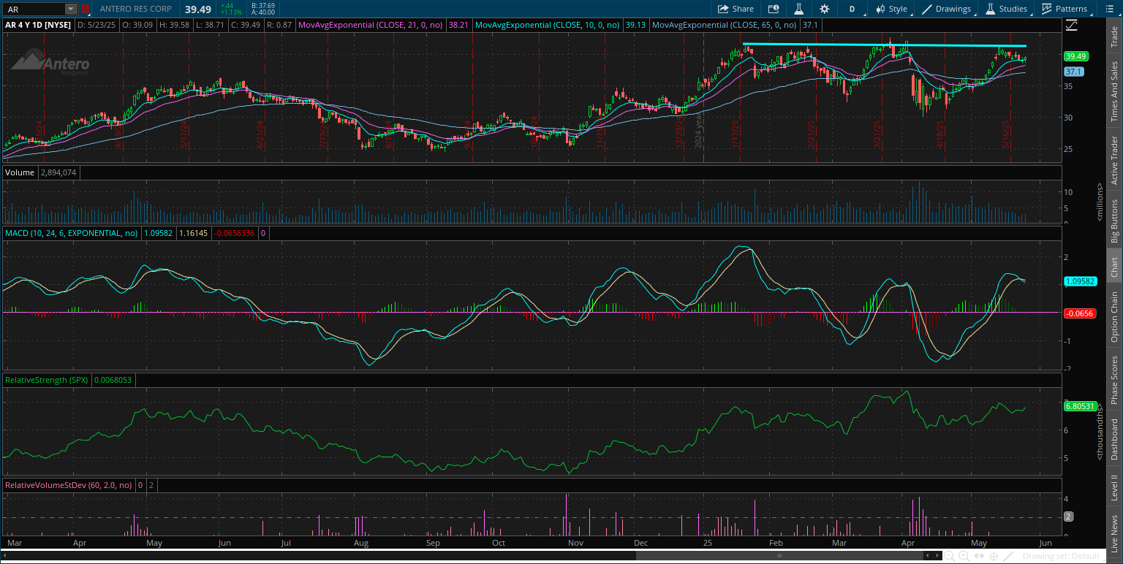The width and height of the screenshot is (1123, 564).
Task: Click the scrollbar left arrow
Action: coord(928,556)
